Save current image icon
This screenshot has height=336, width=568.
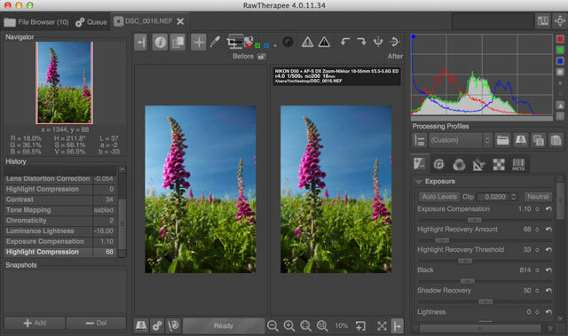tap(141, 326)
